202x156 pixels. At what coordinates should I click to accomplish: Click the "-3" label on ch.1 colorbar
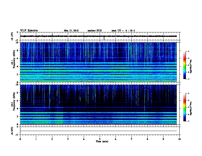click(x=188, y=51)
